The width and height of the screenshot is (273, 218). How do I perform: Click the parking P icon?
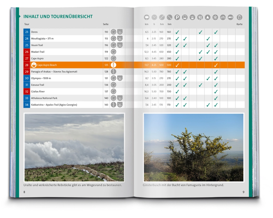tap(177, 17)
